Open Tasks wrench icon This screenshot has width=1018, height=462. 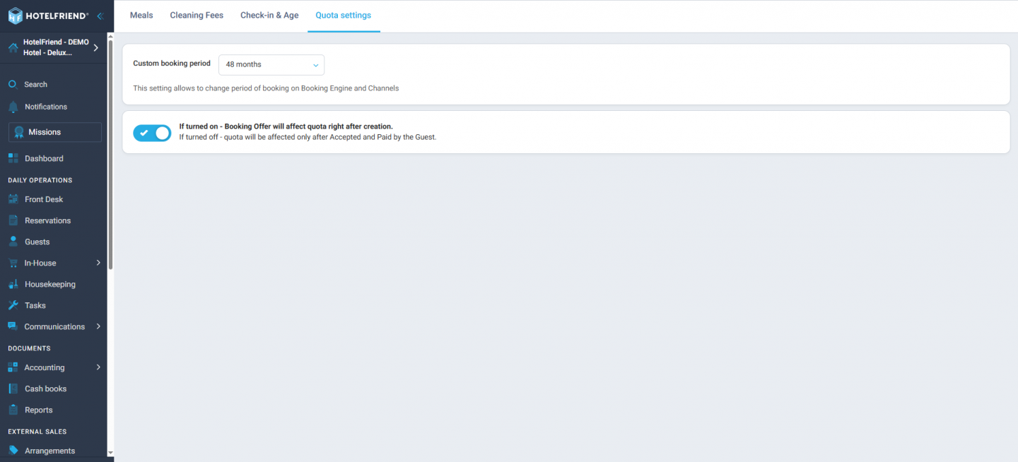pos(13,306)
